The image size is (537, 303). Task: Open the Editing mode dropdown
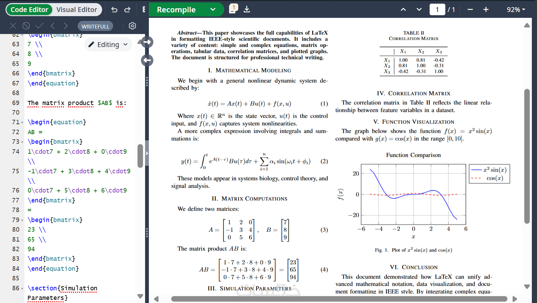coord(108,45)
